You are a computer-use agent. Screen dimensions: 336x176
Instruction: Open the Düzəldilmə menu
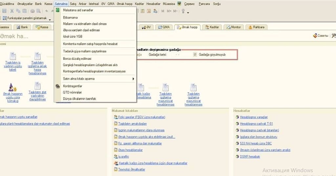point(7,4)
